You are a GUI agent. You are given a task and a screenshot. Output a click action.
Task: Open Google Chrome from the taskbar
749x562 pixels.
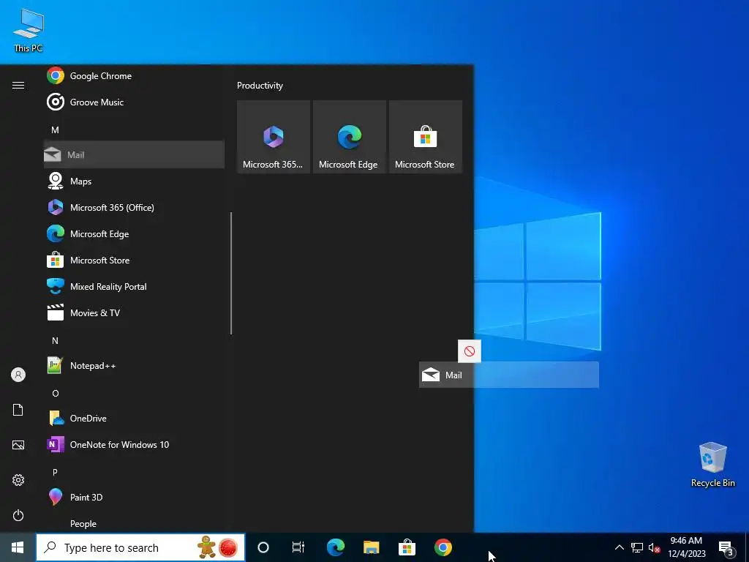click(443, 547)
